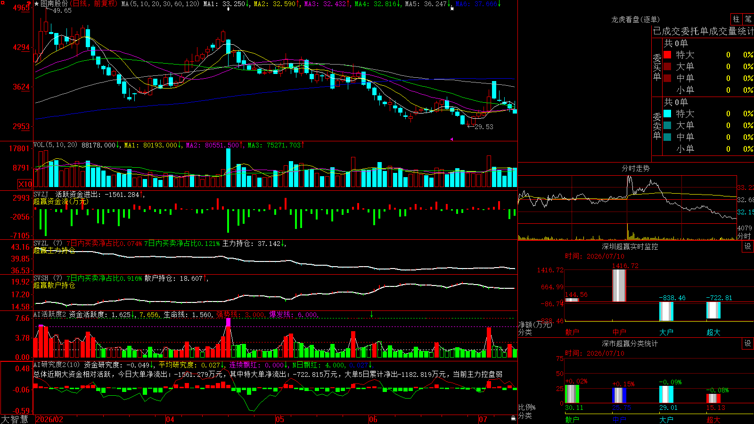Image resolution: width=754 pixels, height=424 pixels.
Task: Switch to 笔 tick view
Action: pos(748,19)
